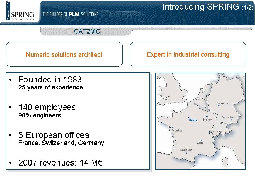
Task: Click the 'Numeric solutions architect' box
Action: pos(64,54)
